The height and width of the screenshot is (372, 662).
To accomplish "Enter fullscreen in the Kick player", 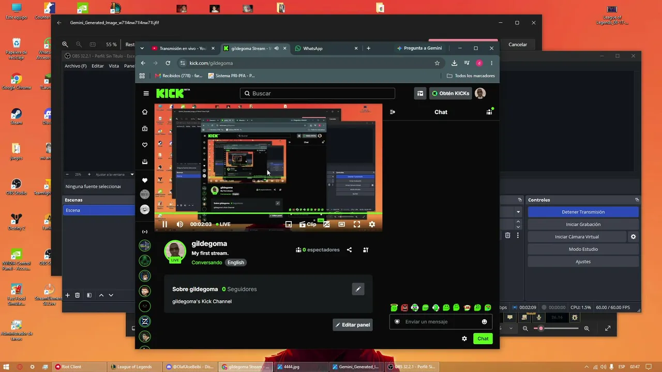I will [357, 224].
